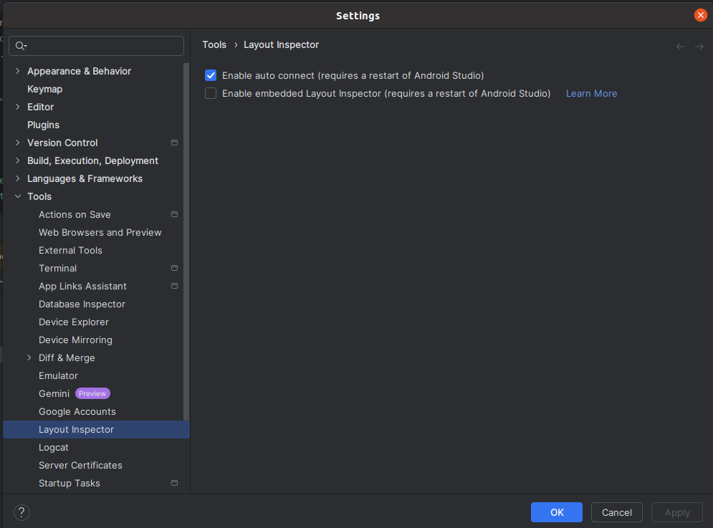
Task: Click Tools in the breadcrumb
Action: tap(214, 44)
